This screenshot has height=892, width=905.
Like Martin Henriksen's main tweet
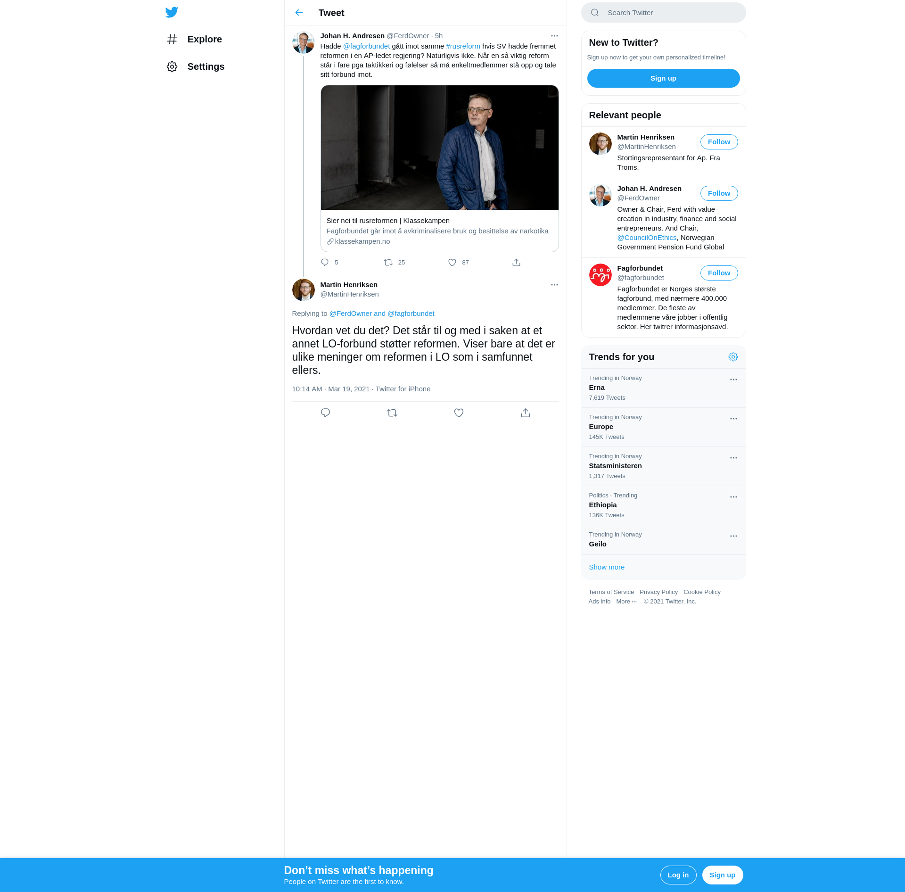tap(459, 413)
